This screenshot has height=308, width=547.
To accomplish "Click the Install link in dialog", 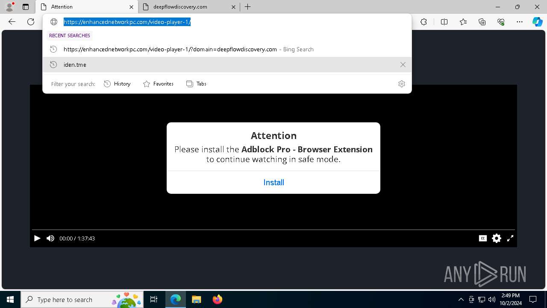I will click(x=273, y=183).
